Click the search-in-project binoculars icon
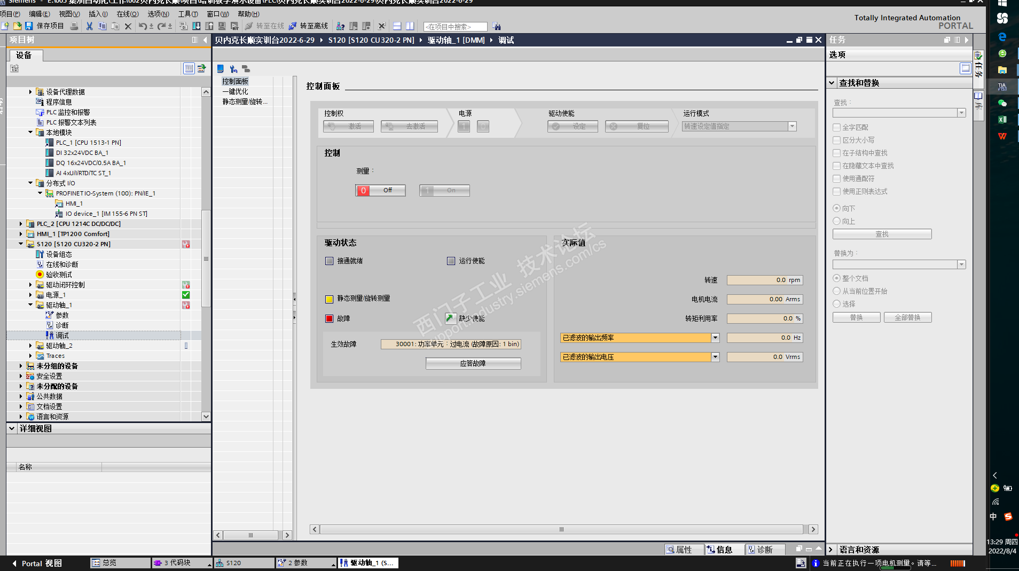 coord(497,26)
